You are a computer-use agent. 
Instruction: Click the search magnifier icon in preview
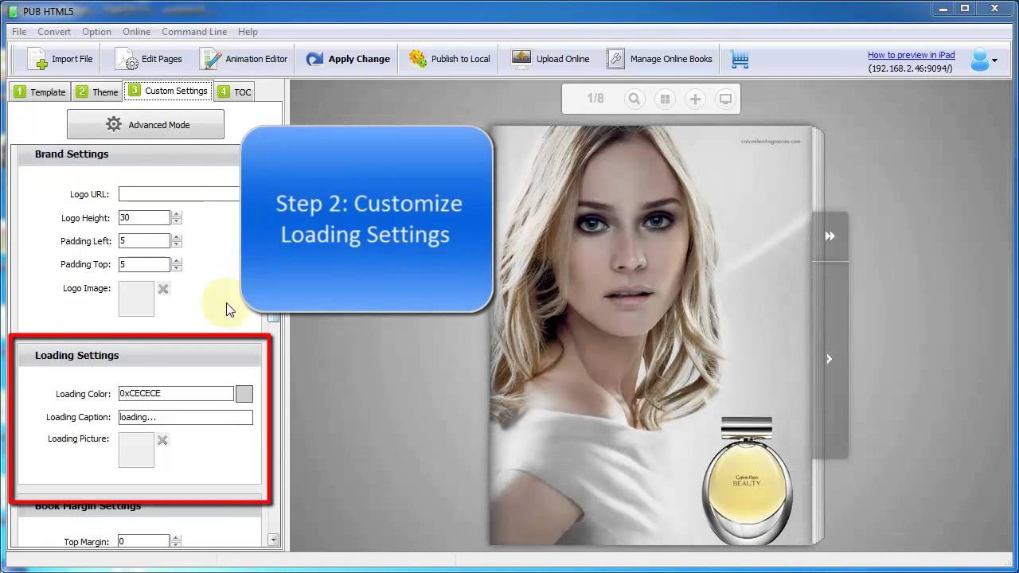634,99
